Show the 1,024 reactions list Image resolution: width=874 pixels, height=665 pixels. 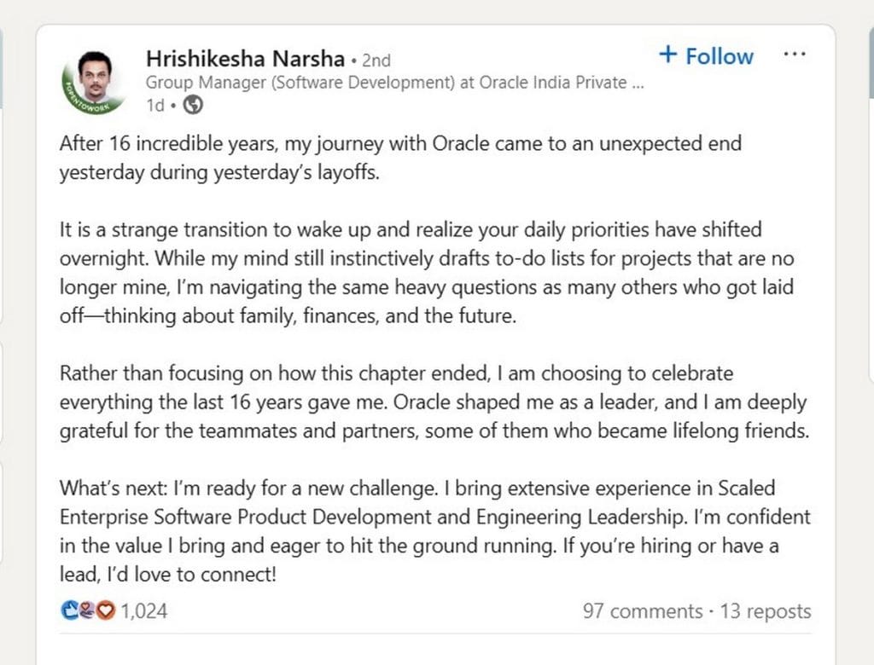(144, 611)
